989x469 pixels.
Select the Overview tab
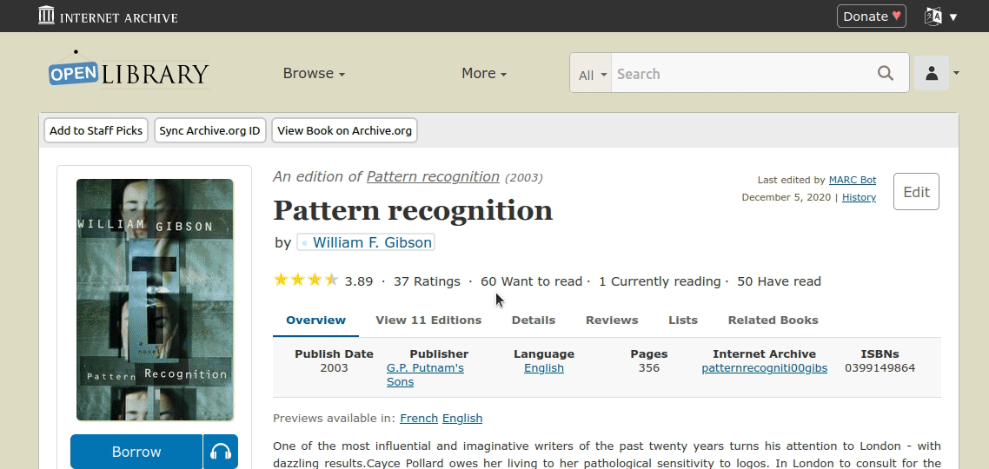[316, 320]
